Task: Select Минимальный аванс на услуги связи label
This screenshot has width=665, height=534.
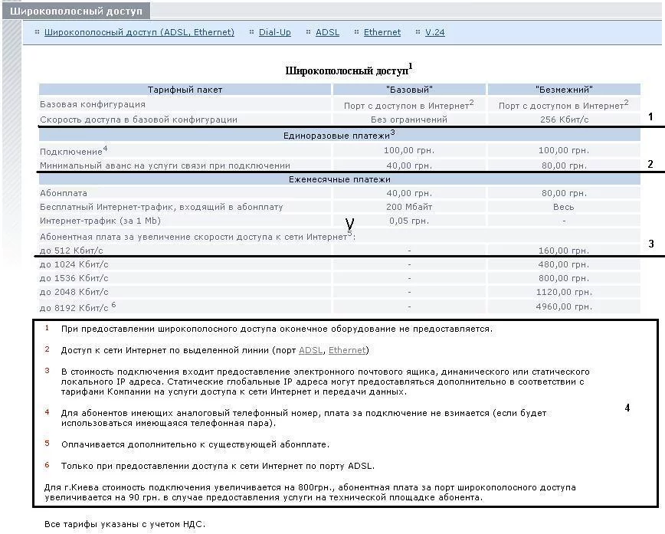Action: point(165,165)
